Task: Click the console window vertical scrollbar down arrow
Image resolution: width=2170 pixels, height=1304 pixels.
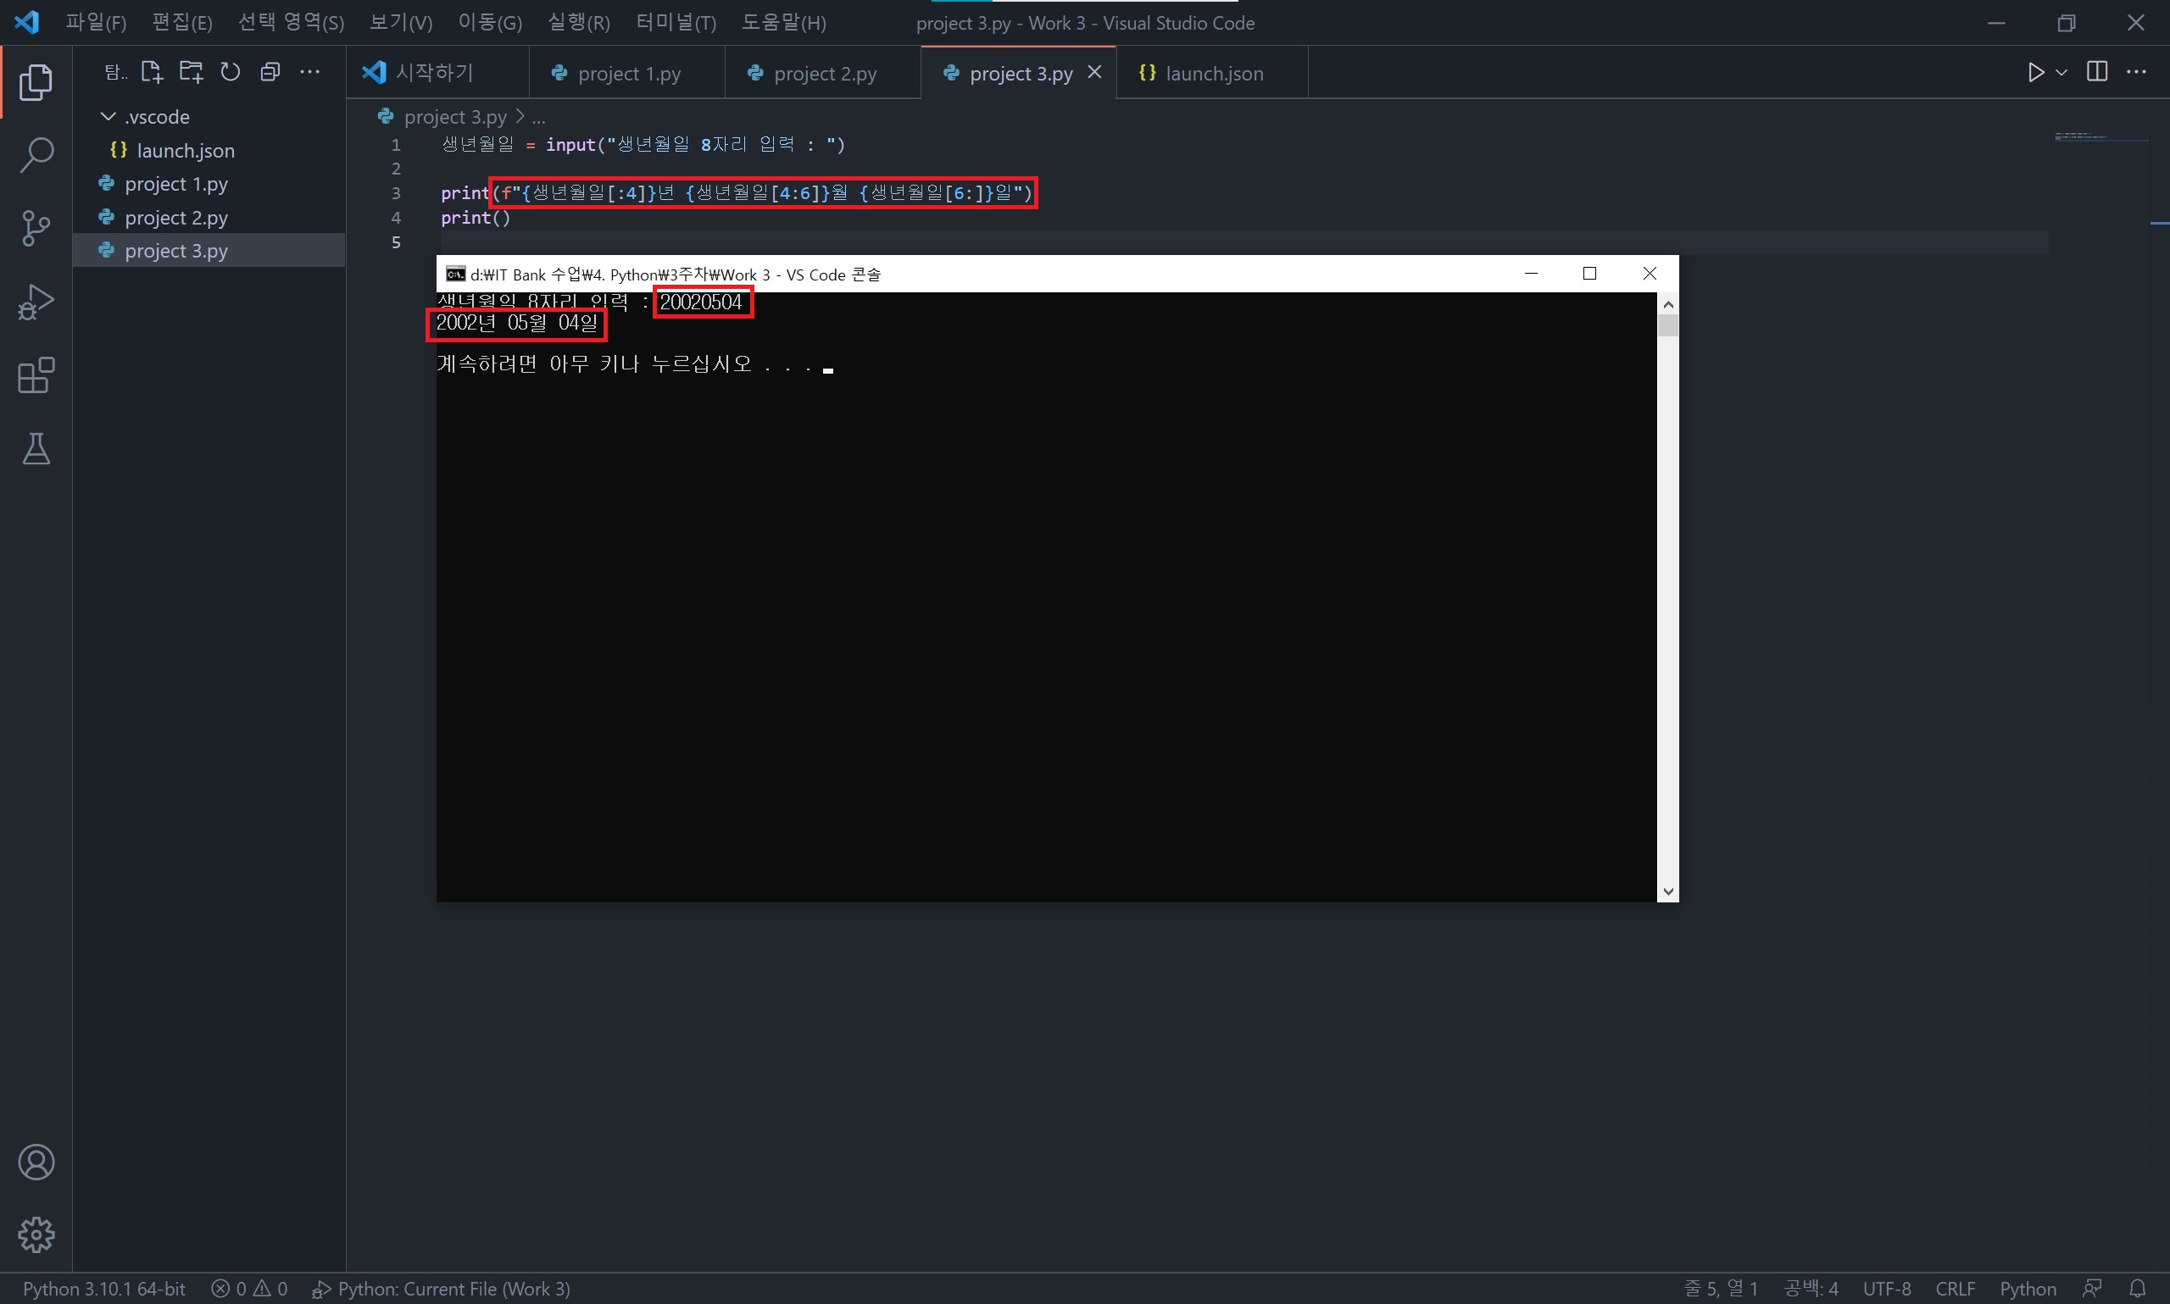Action: [1667, 892]
